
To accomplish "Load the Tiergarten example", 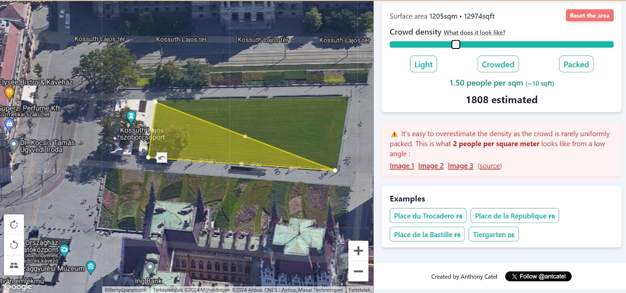I will pos(493,235).
